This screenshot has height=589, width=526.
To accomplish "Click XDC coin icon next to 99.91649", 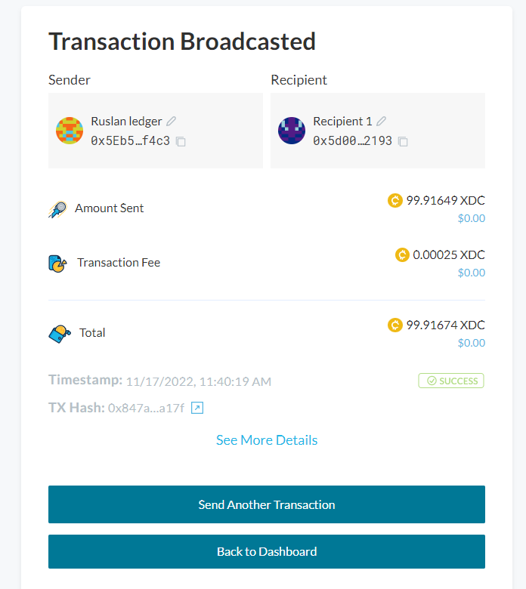I will pos(395,200).
